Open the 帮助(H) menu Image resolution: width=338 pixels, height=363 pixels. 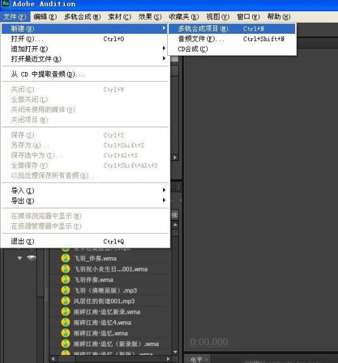coord(278,17)
